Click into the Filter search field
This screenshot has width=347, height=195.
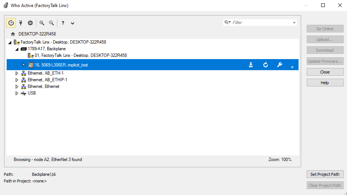click(x=261, y=23)
